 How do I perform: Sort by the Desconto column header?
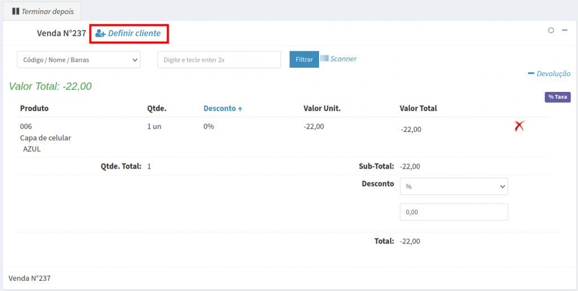pos(219,108)
